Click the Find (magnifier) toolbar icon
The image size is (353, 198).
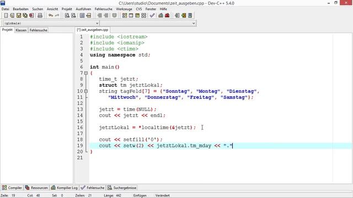point(67,15)
